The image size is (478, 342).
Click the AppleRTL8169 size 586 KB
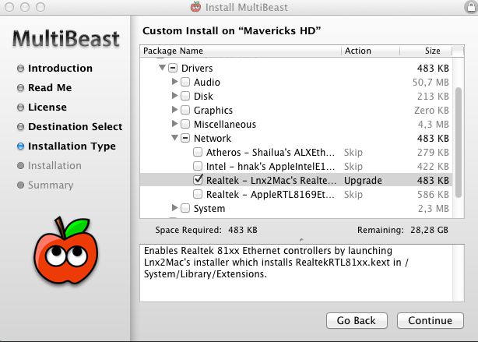[x=433, y=194]
